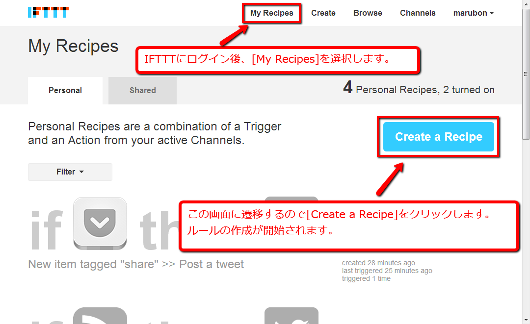
Task: Click the Personal Recipes description text
Action: point(155,133)
